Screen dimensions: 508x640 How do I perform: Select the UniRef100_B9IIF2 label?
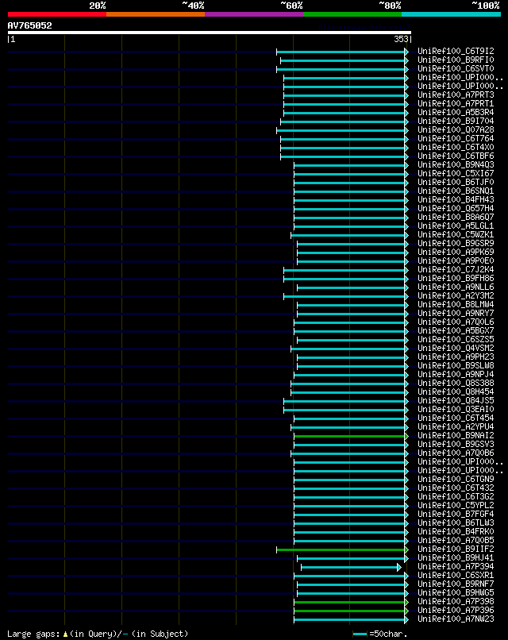click(x=456, y=549)
